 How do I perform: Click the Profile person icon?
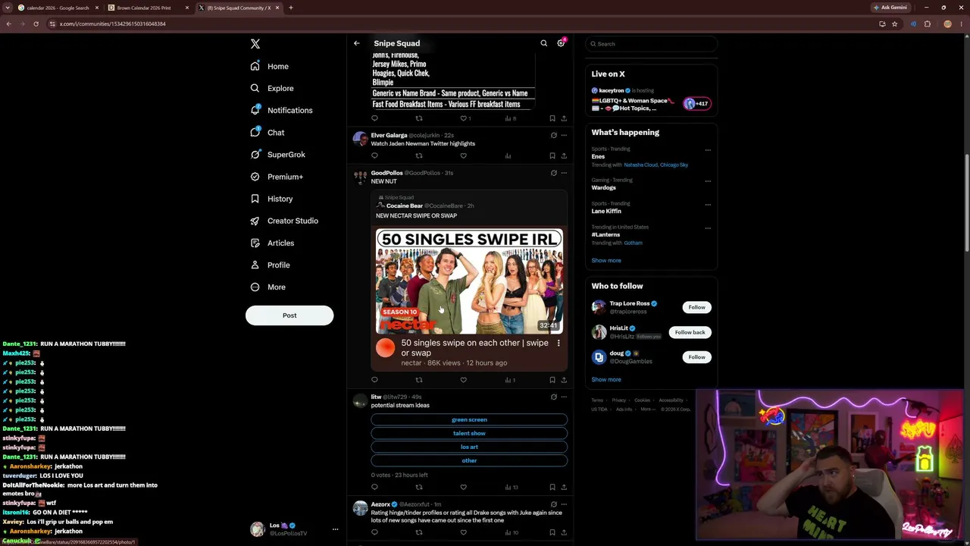pyautogui.click(x=255, y=265)
